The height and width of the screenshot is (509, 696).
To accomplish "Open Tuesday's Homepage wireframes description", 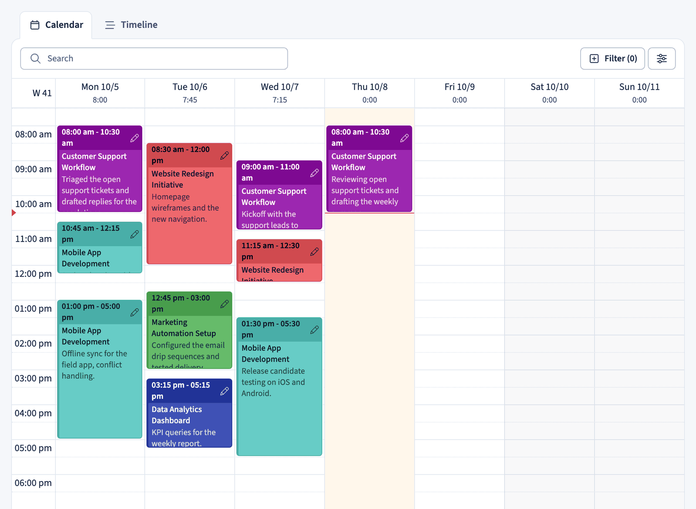I will 185,208.
